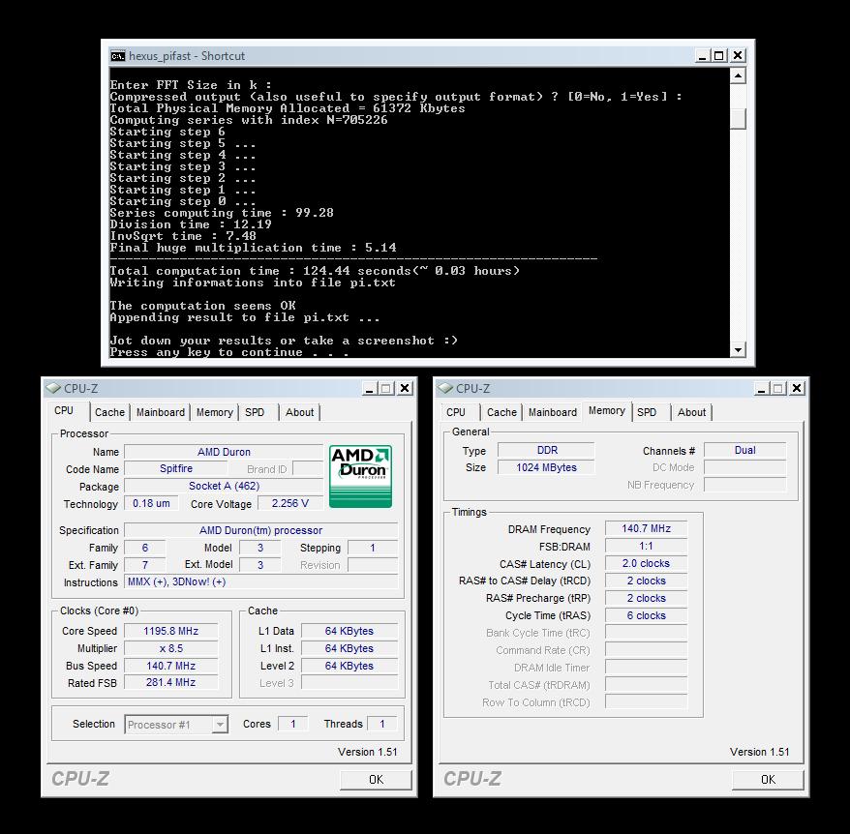Click the hexus_pifast - Shortcut window title
Viewport: 850px width, 834px height.
[x=187, y=56]
